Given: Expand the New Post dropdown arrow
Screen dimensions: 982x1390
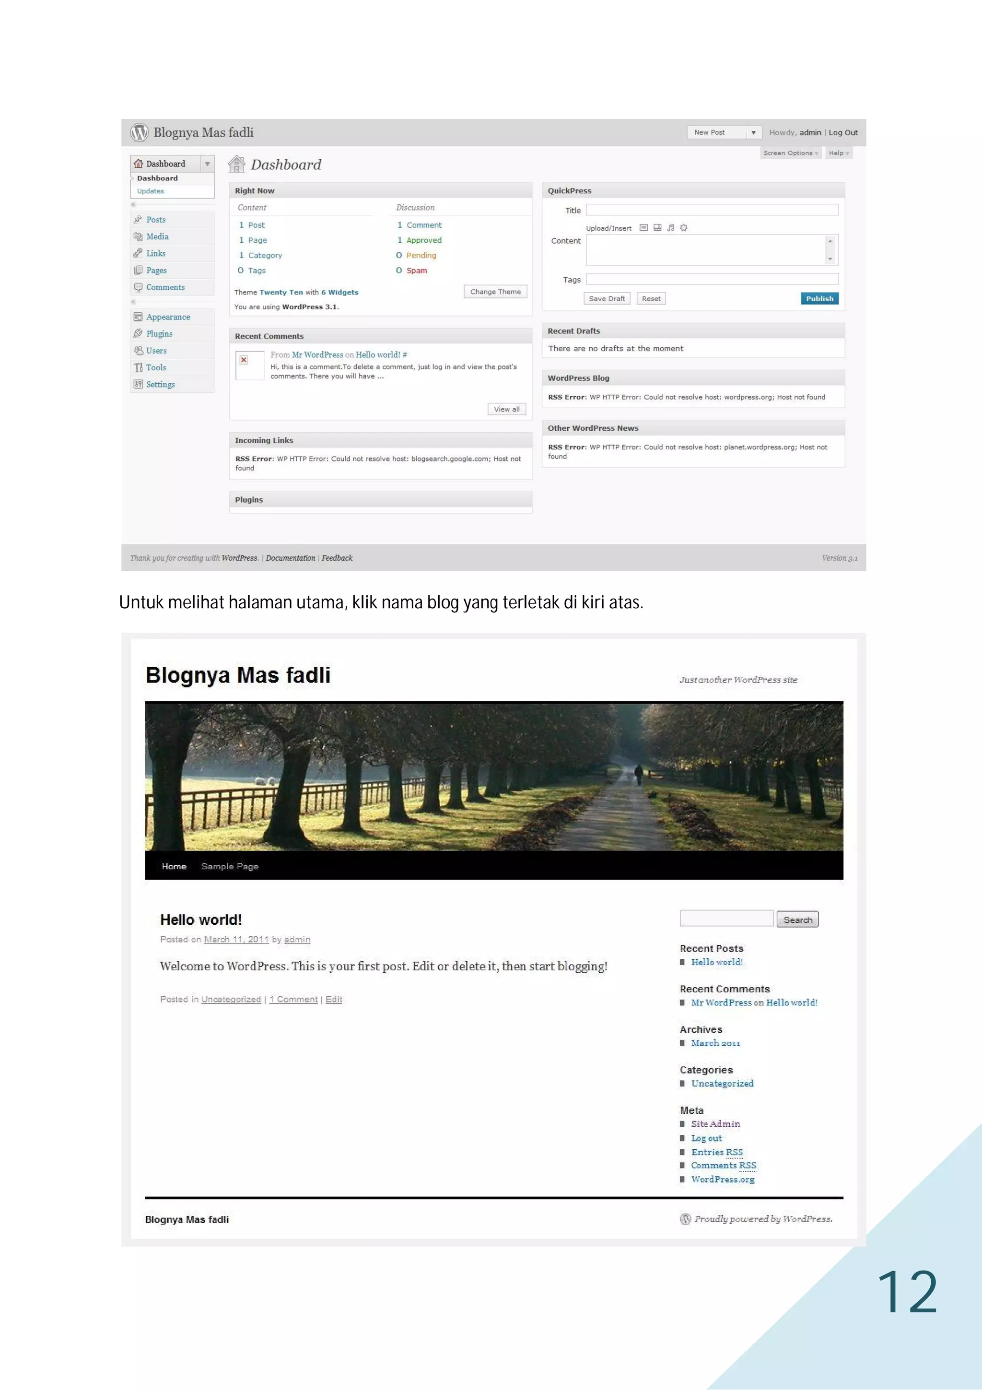Looking at the screenshot, I should point(753,132).
